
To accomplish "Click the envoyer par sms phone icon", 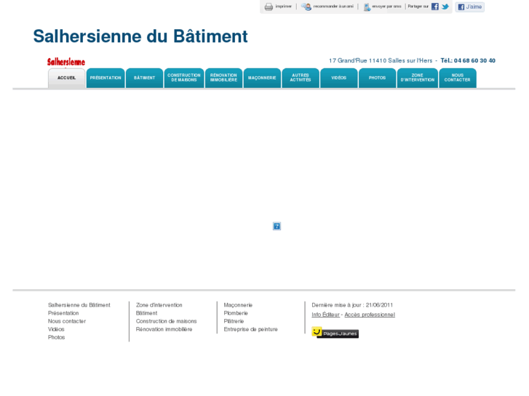I will [x=367, y=7].
